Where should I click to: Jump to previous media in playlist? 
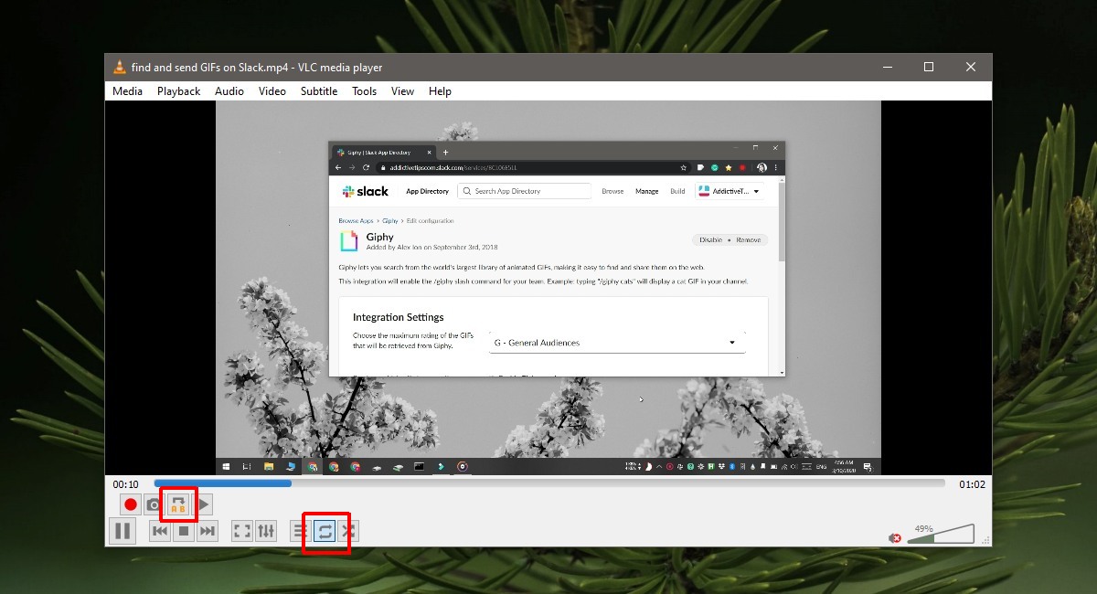[160, 531]
